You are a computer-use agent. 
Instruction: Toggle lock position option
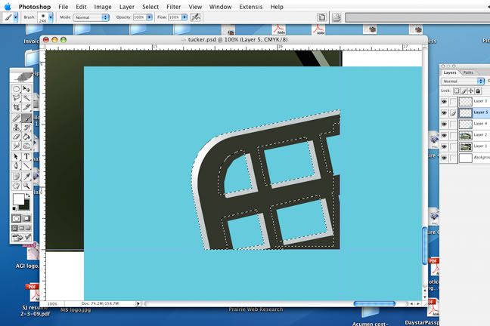pos(471,91)
